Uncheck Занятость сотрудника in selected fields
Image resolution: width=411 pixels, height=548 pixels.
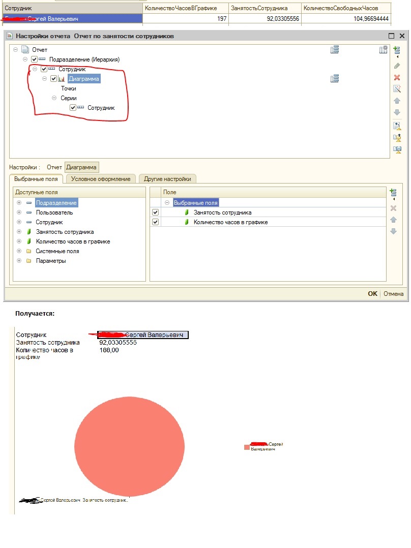(x=155, y=212)
